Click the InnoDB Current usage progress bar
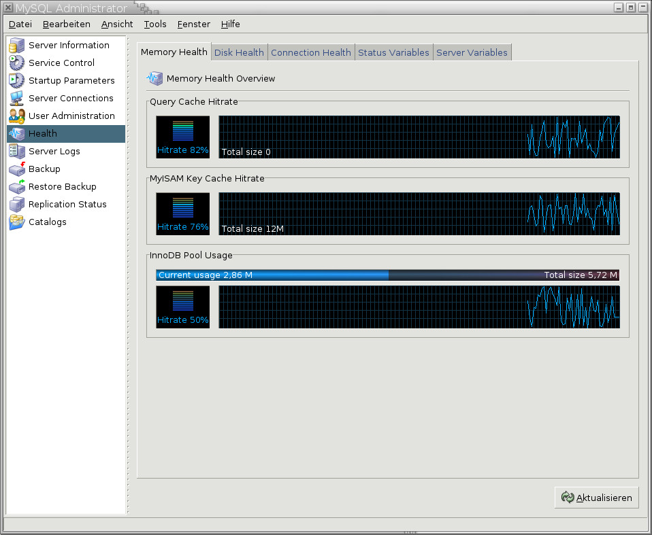The image size is (652, 535). click(x=387, y=275)
